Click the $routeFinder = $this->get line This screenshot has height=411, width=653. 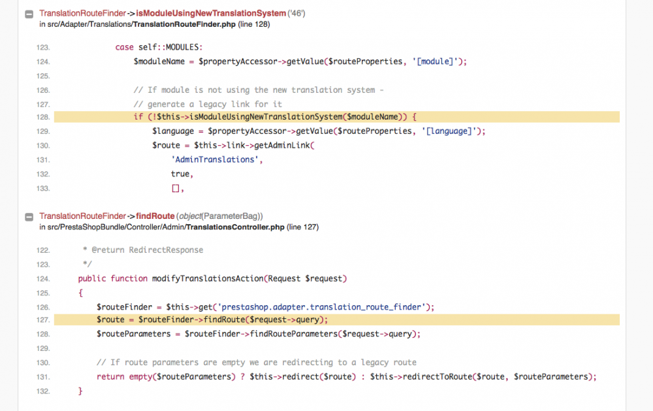point(265,307)
